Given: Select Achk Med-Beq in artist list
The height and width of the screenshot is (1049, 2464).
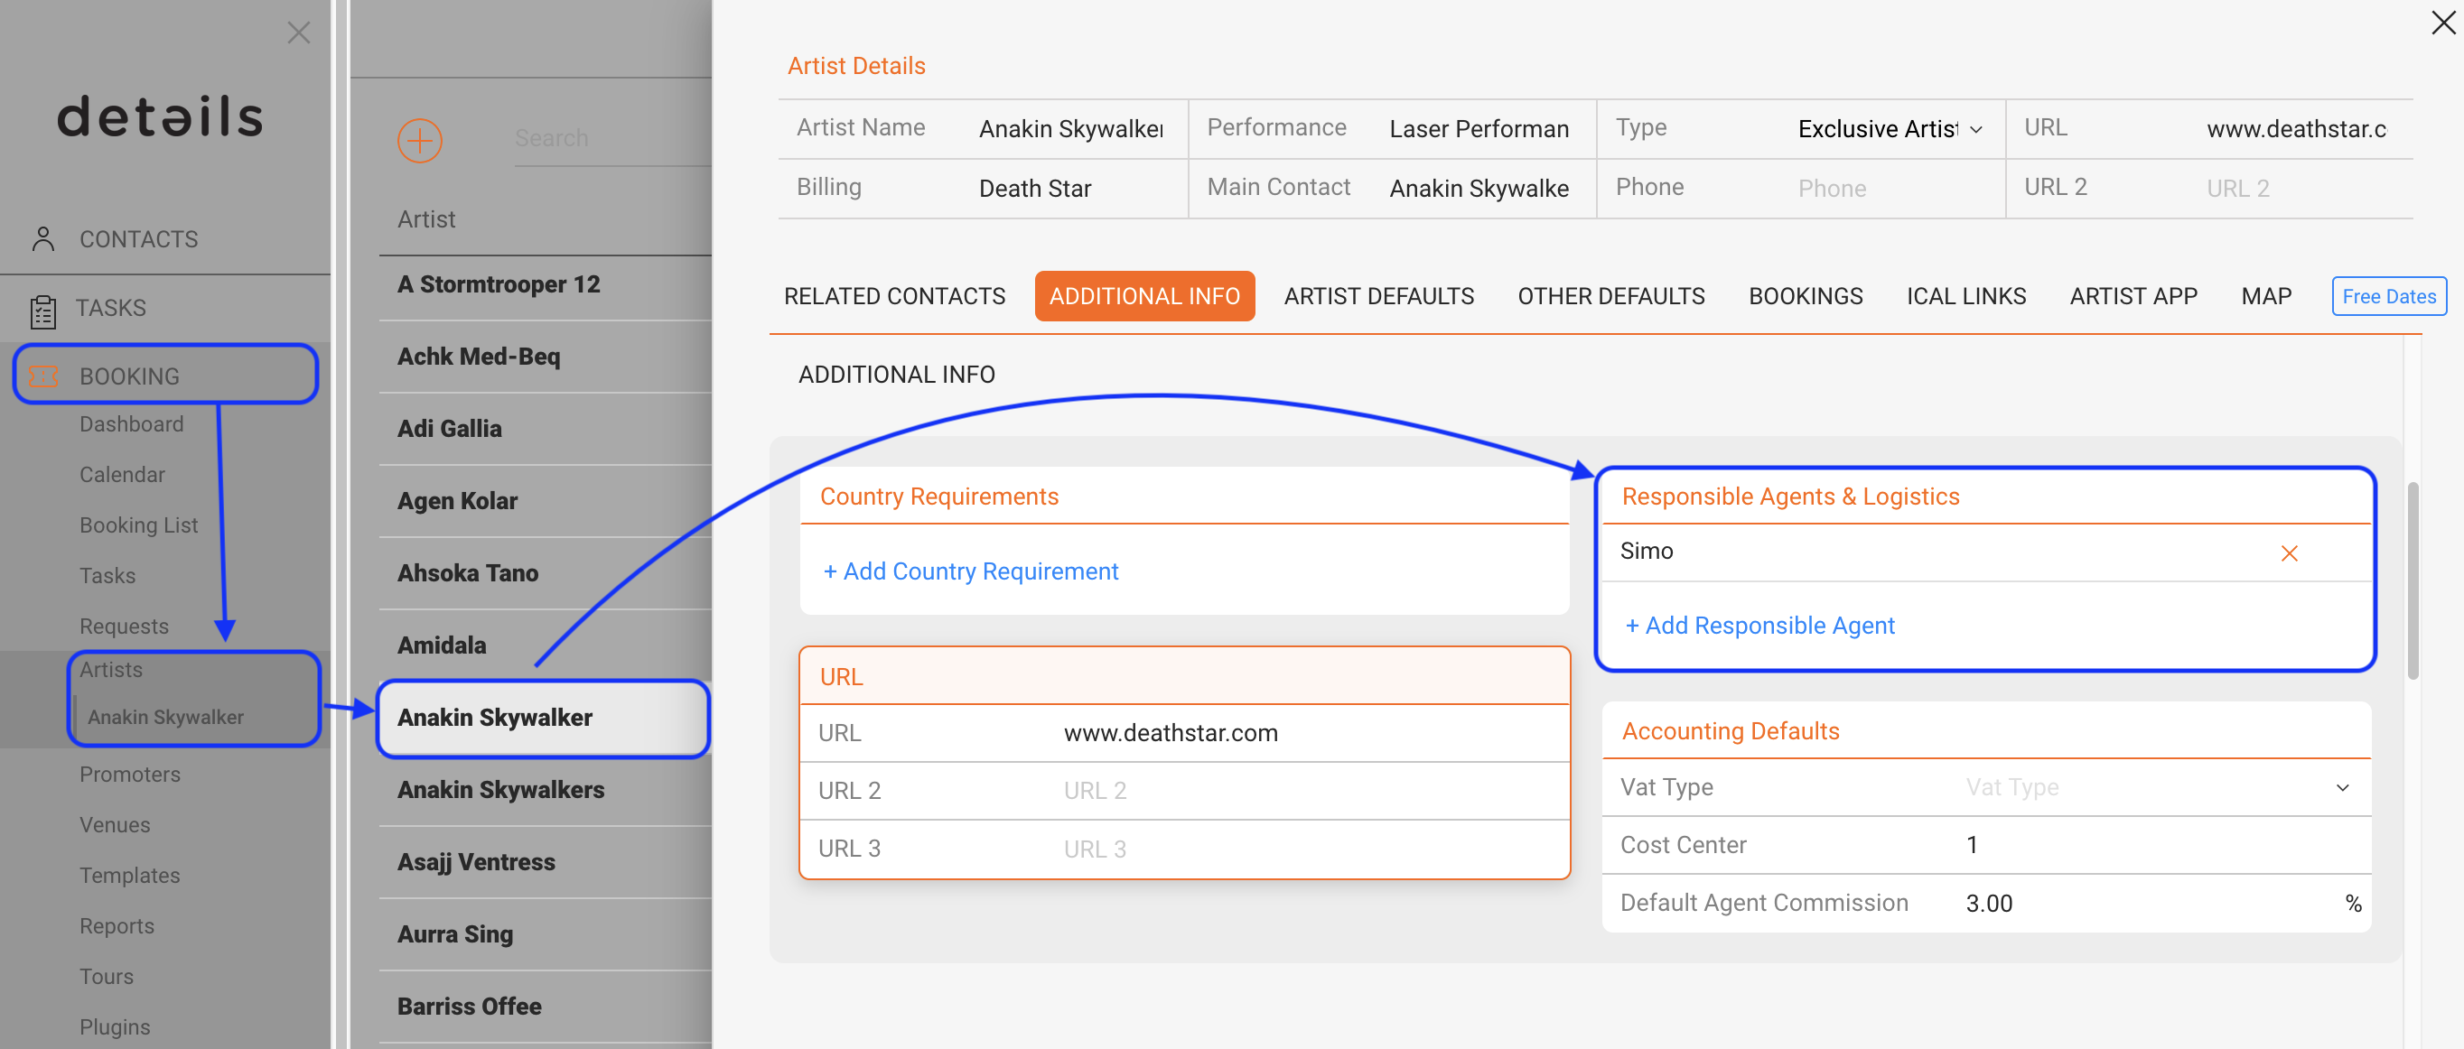Looking at the screenshot, I should tap(546, 357).
